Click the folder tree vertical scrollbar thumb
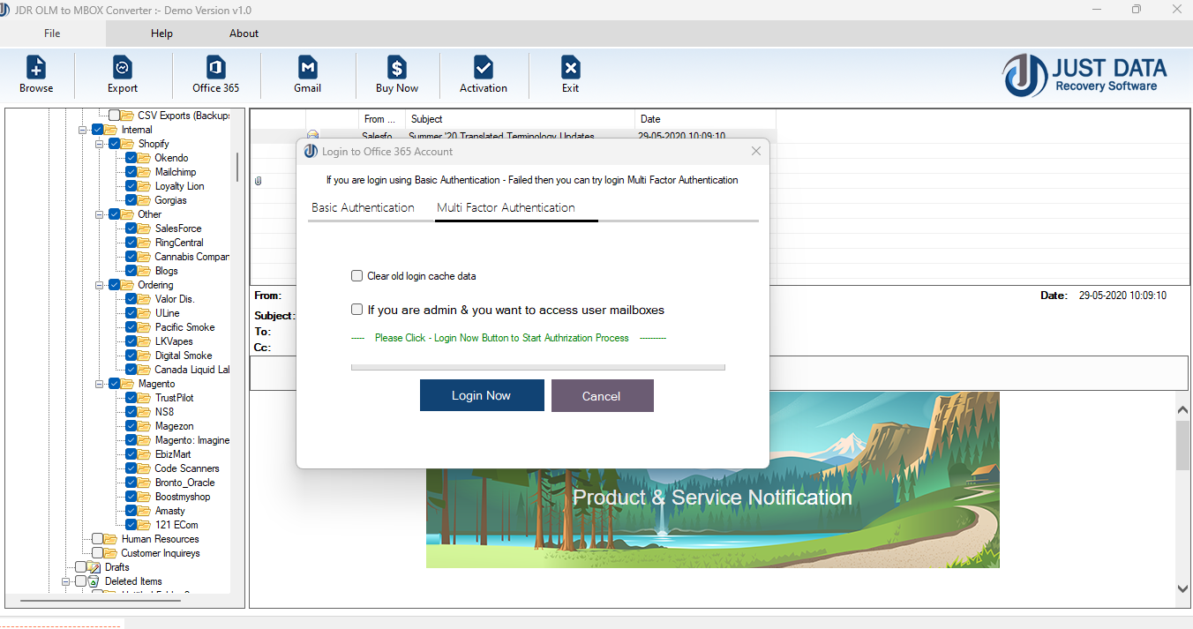The width and height of the screenshot is (1193, 629). tap(236, 166)
